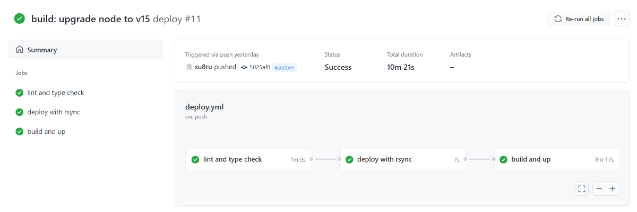Zoom in the workflow graph with plus
This screenshot has height=212, width=637.
pyautogui.click(x=613, y=188)
